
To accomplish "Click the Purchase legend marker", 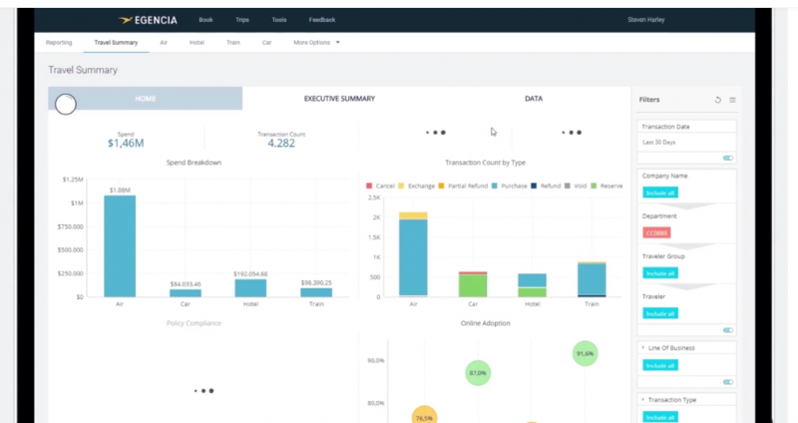I will point(494,186).
